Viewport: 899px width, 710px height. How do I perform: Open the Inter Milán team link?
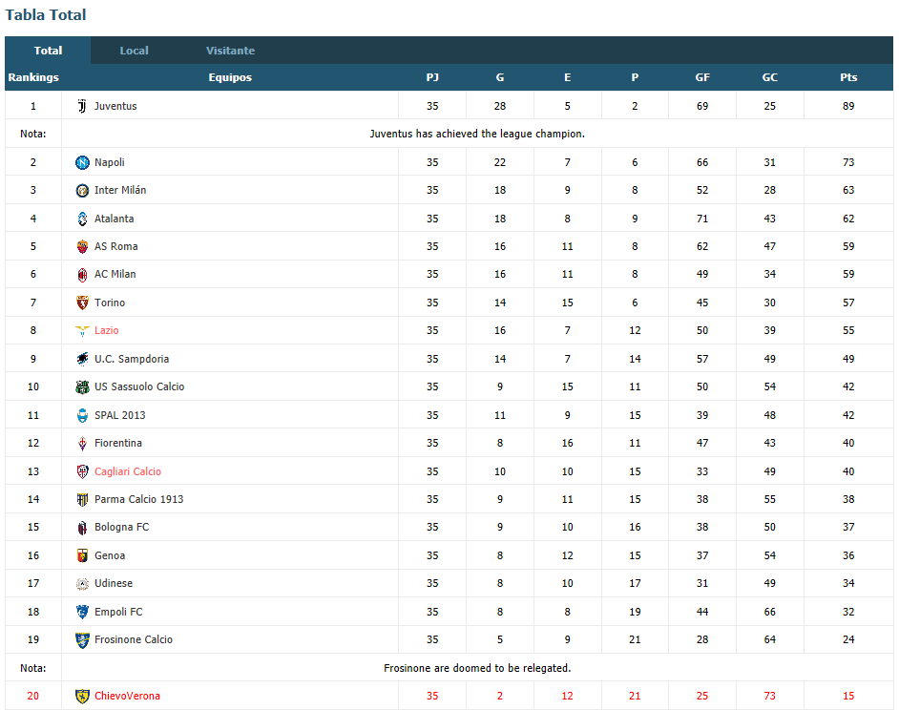[x=120, y=191]
